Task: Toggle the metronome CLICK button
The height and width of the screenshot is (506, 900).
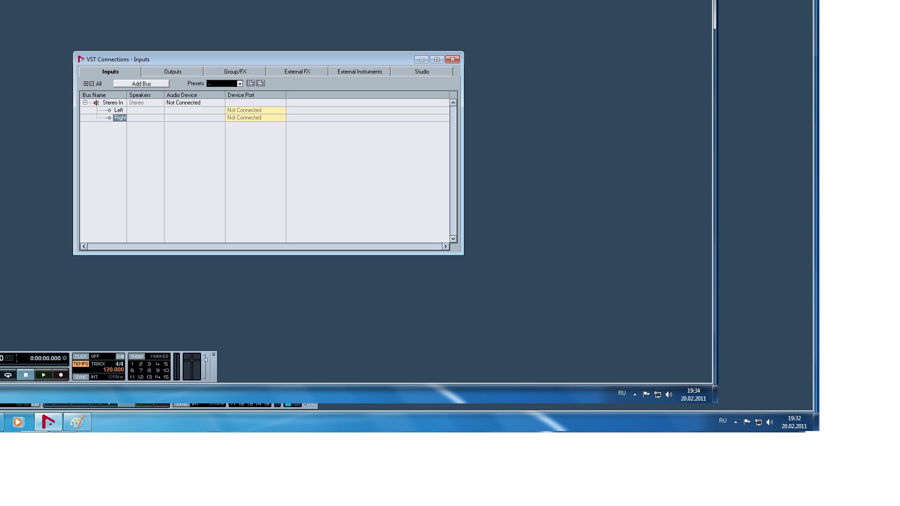Action: coord(81,357)
